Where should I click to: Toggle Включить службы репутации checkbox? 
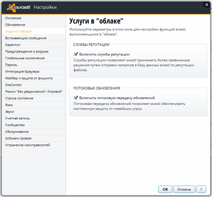(x=76, y=54)
